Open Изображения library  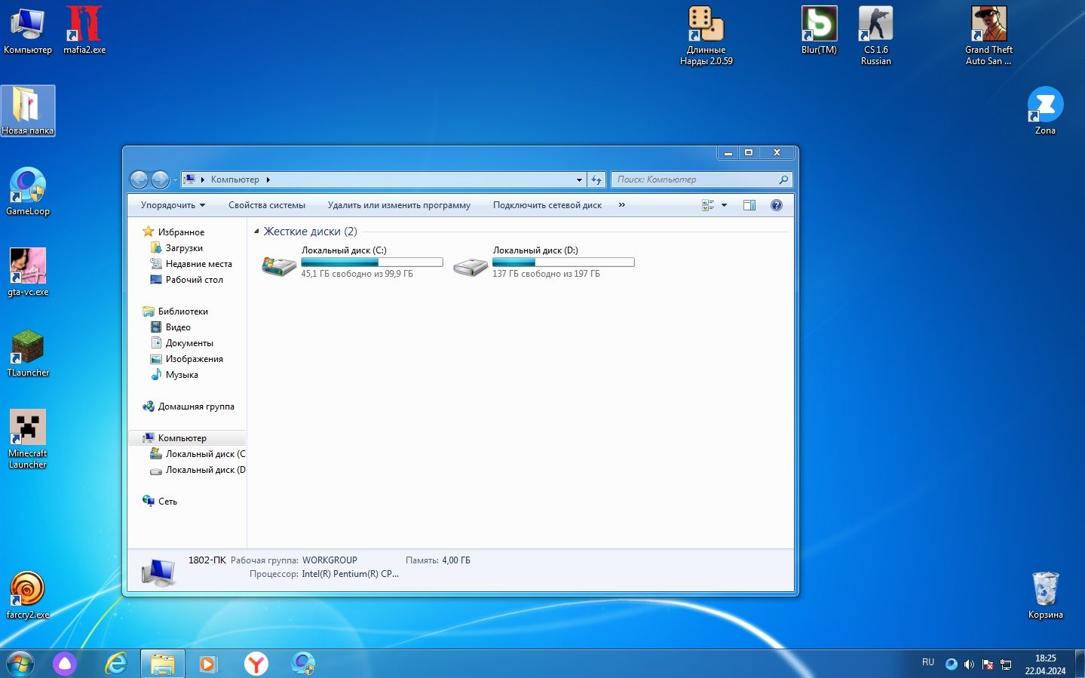click(x=194, y=359)
